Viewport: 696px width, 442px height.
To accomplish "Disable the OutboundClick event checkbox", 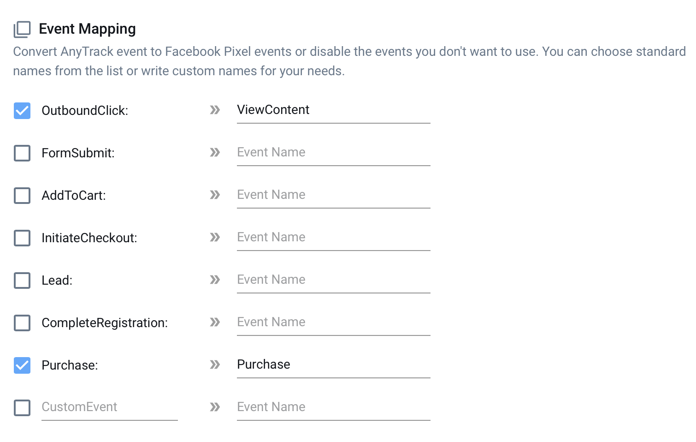I will pyautogui.click(x=22, y=111).
